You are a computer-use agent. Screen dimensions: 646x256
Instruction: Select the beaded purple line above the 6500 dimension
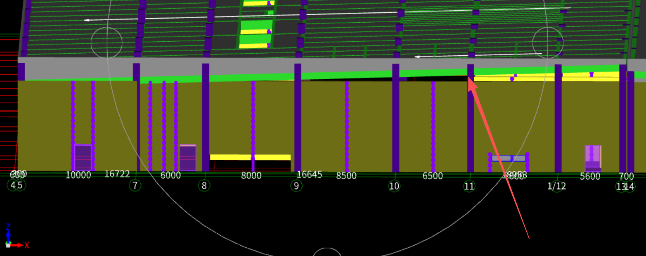(433, 127)
